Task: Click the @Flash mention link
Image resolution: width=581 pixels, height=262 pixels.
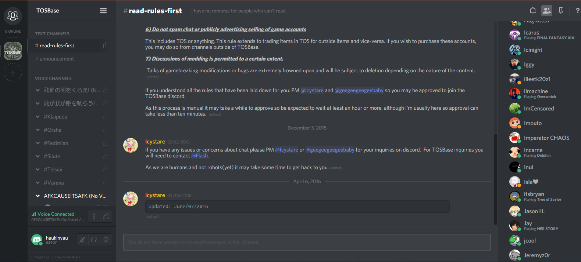Action: [x=200, y=156]
